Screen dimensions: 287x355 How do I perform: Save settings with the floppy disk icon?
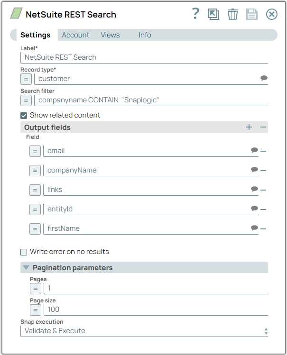(252, 14)
